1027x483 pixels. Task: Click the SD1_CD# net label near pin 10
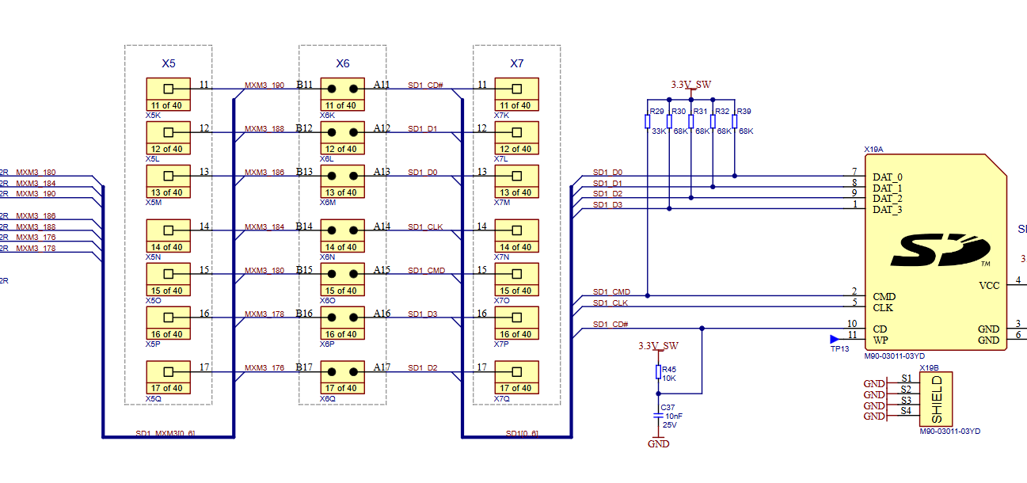pyautogui.click(x=610, y=325)
